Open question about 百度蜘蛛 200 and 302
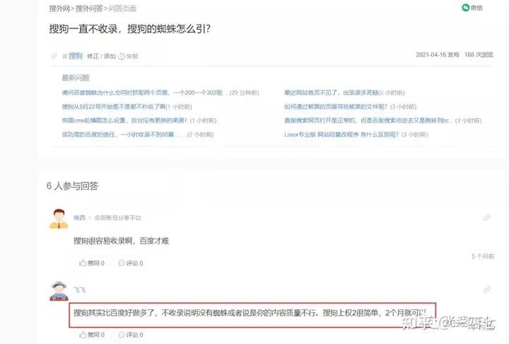 142,93
